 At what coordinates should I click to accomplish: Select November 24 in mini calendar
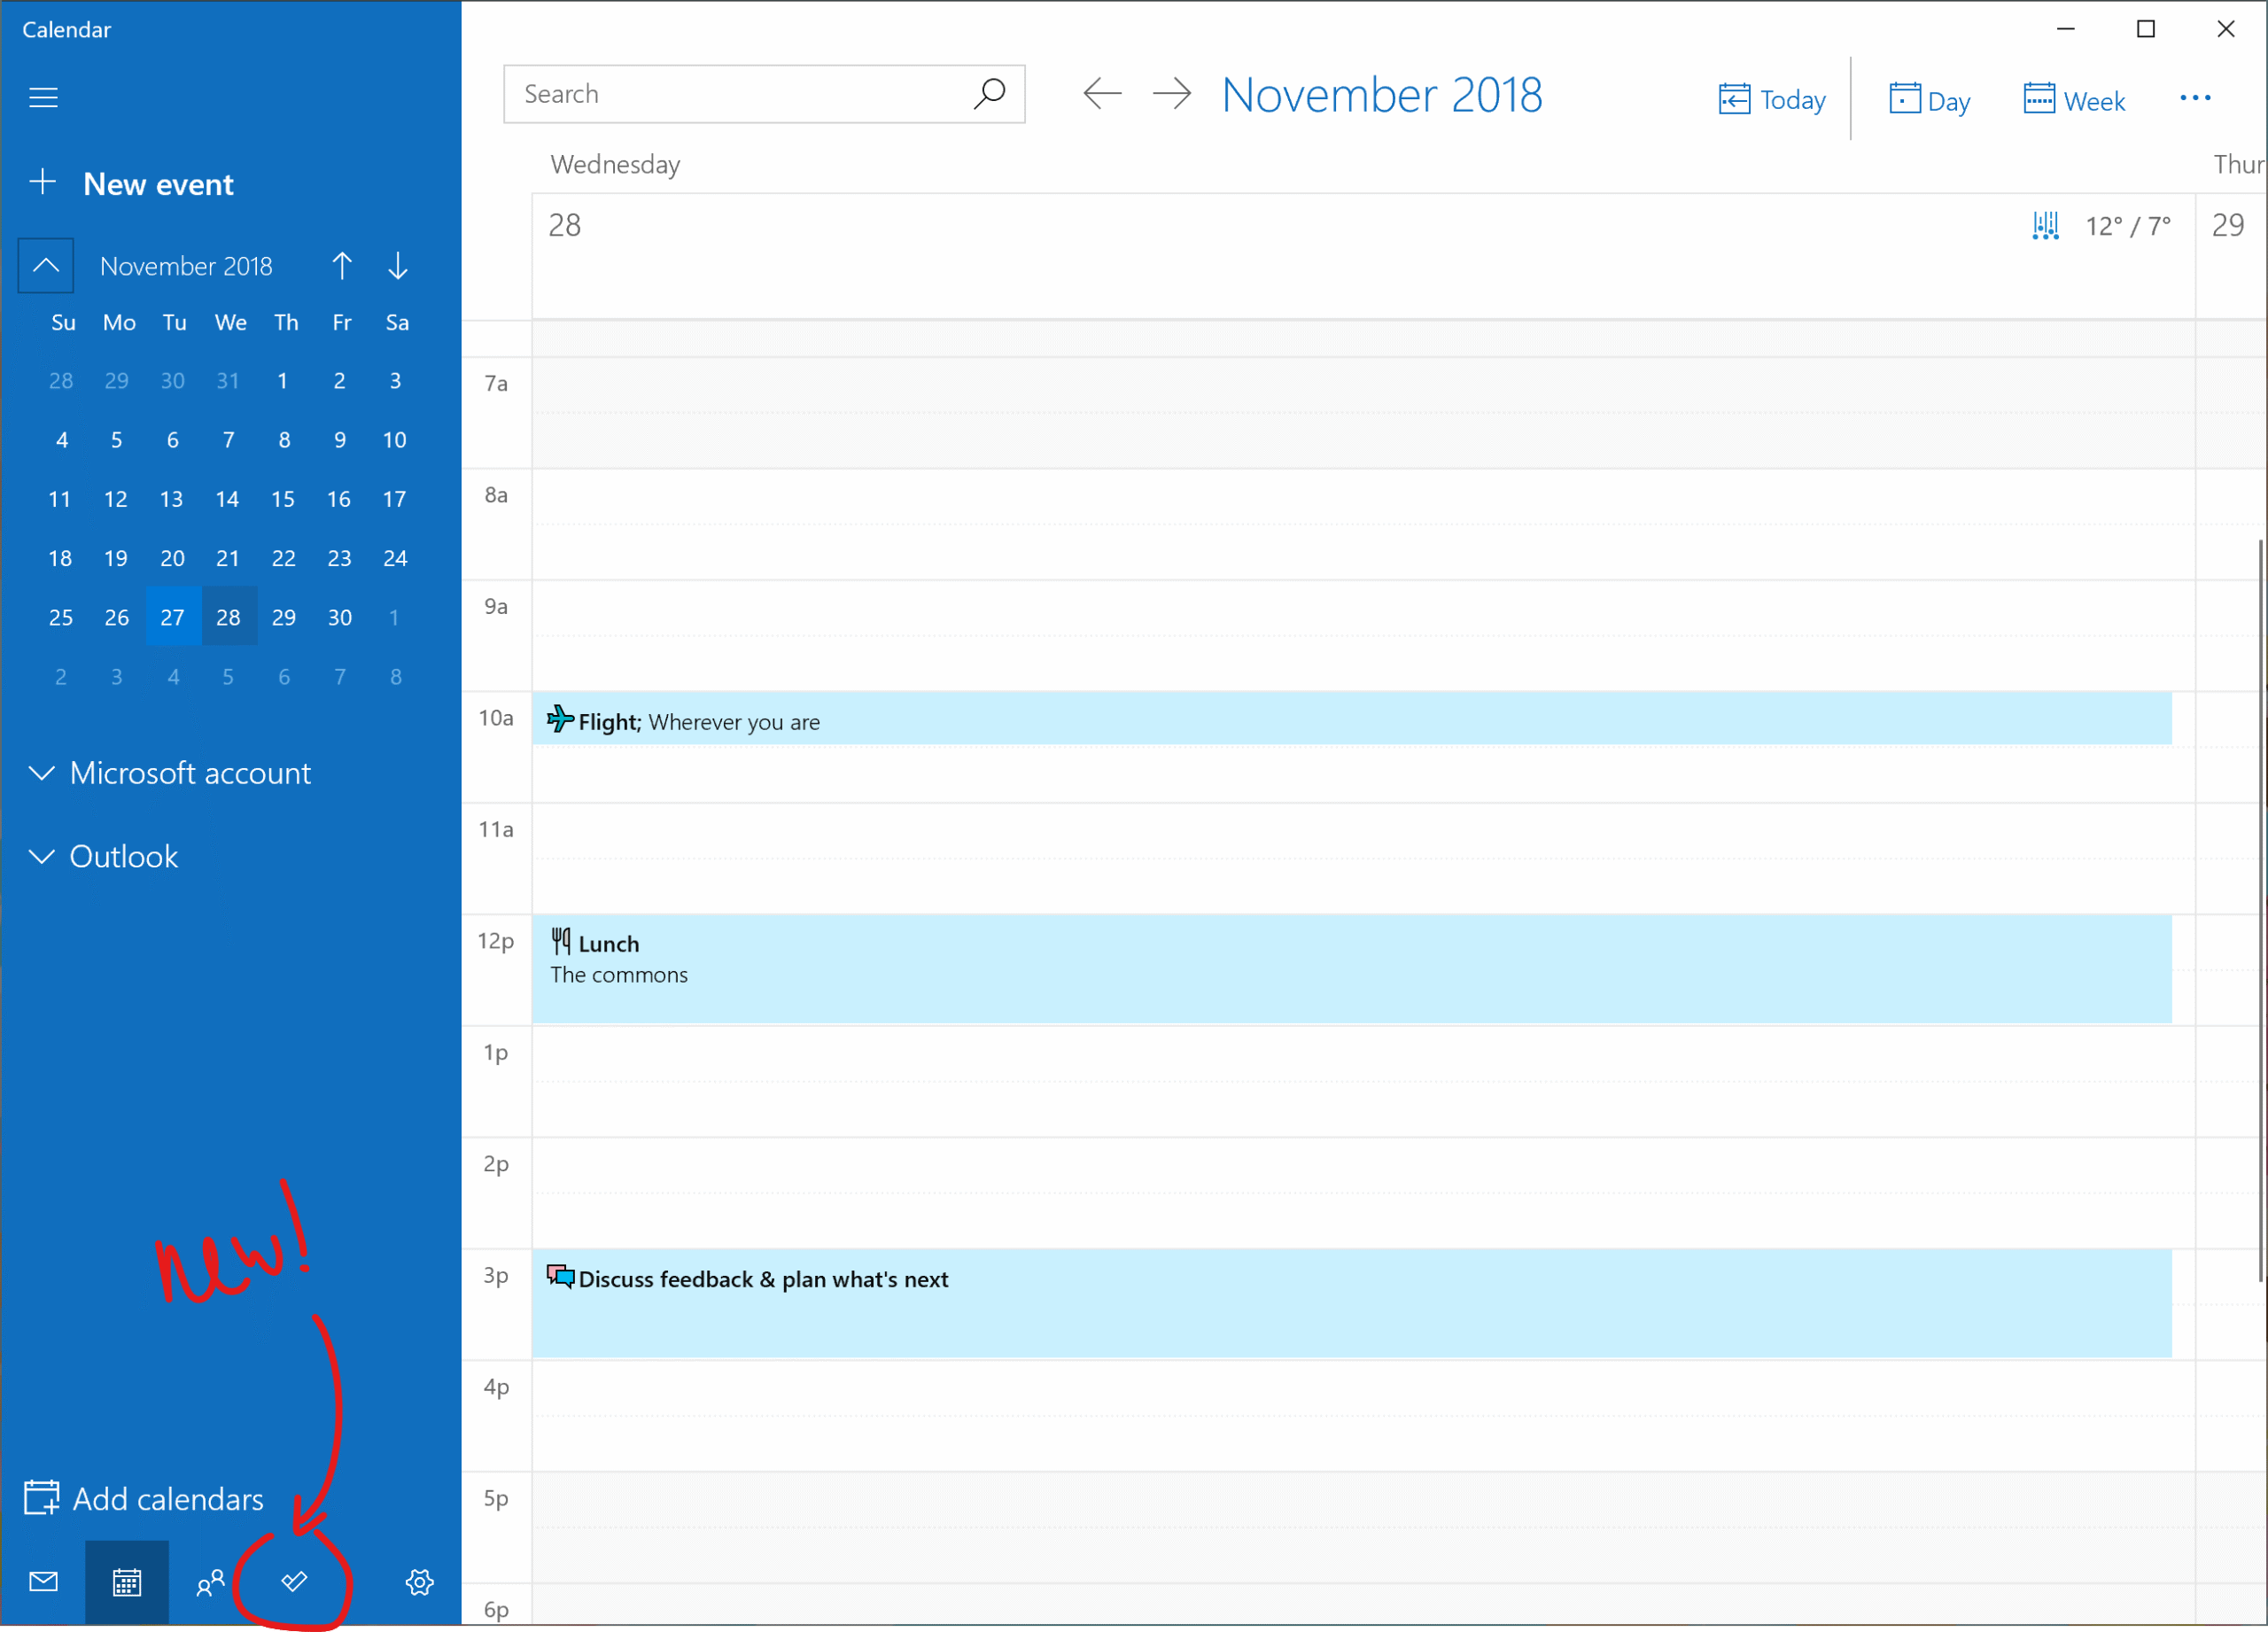395,558
